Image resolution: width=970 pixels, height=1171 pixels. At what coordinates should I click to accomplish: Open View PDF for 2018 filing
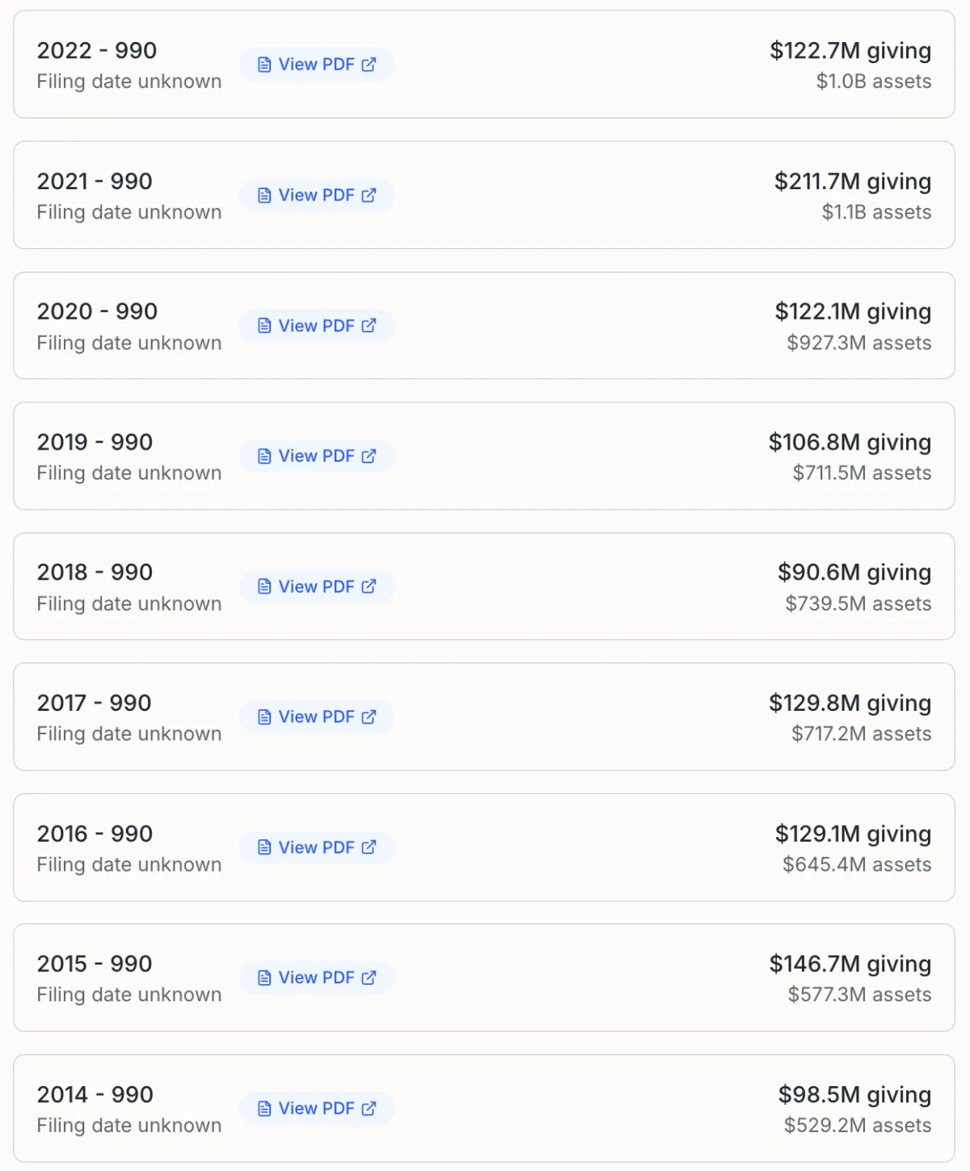(x=317, y=586)
